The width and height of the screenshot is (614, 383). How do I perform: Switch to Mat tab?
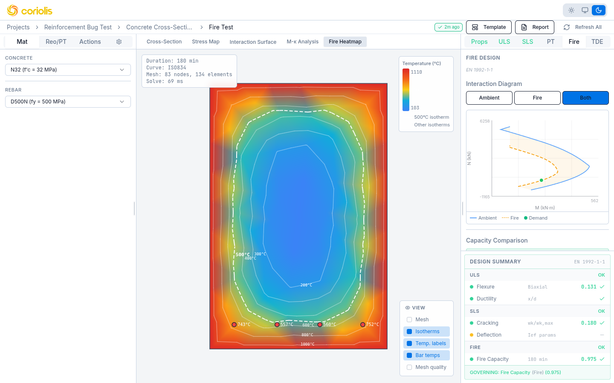click(x=22, y=42)
